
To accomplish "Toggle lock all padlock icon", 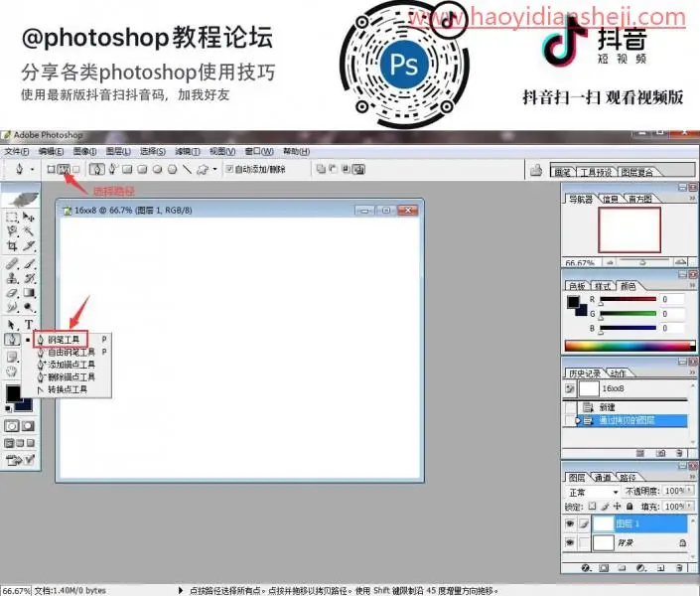I will pos(630,507).
